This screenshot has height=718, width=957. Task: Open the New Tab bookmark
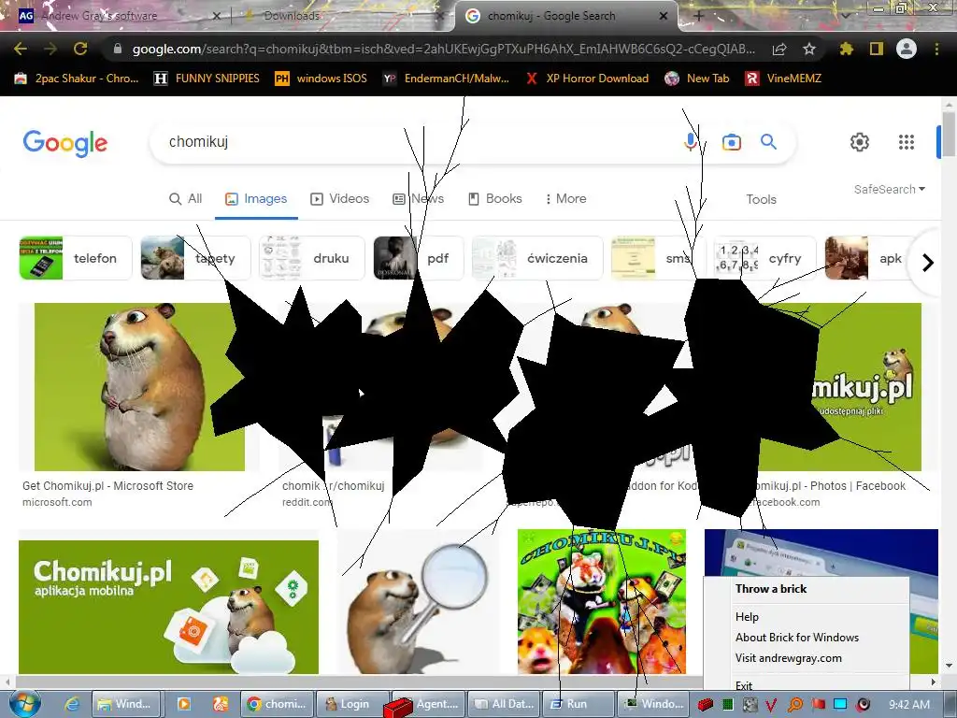[697, 79]
